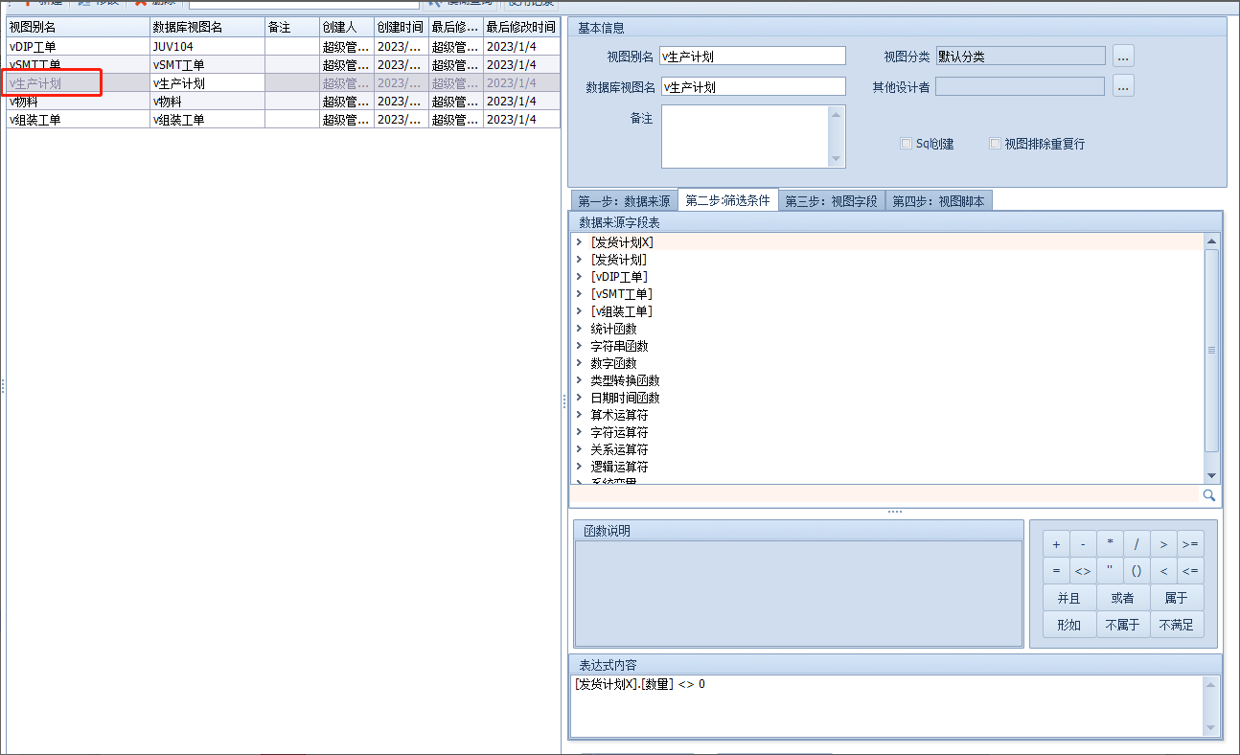
Task: Switch to the 第一步：数据来源 tab
Action: [624, 201]
